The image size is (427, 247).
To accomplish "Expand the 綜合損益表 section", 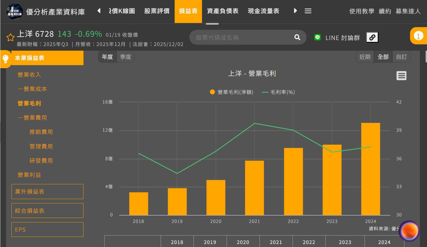I will tap(47, 211).
